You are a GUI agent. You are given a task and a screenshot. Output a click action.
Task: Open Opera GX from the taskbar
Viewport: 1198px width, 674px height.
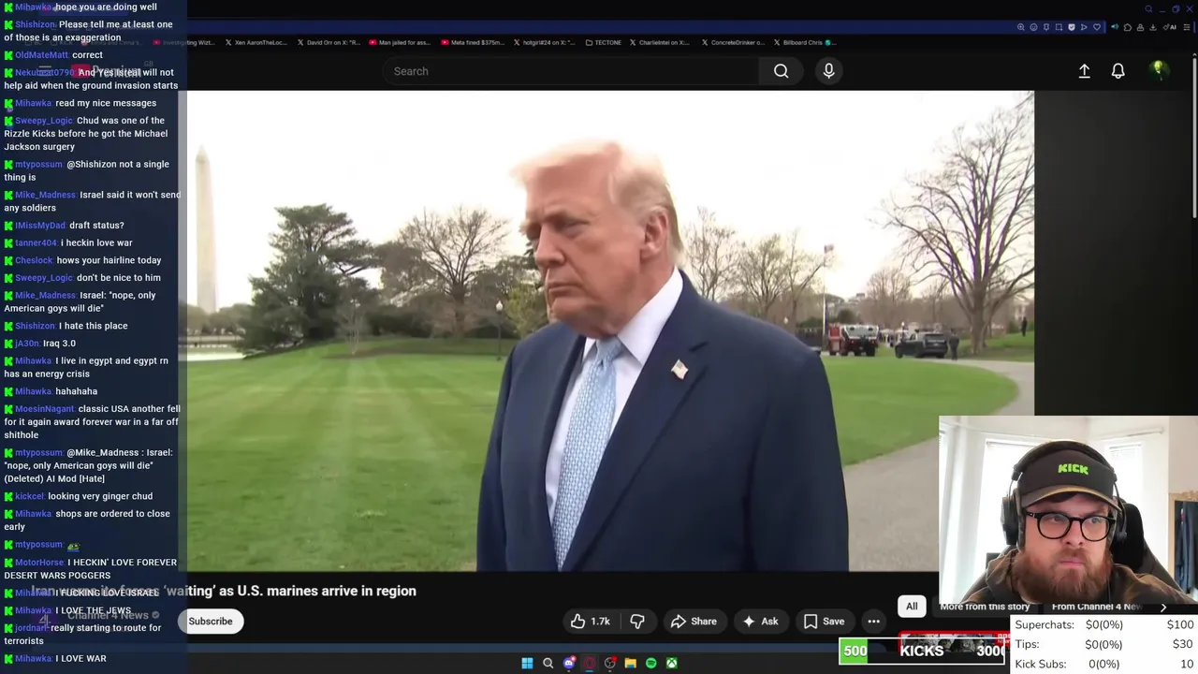click(x=590, y=663)
